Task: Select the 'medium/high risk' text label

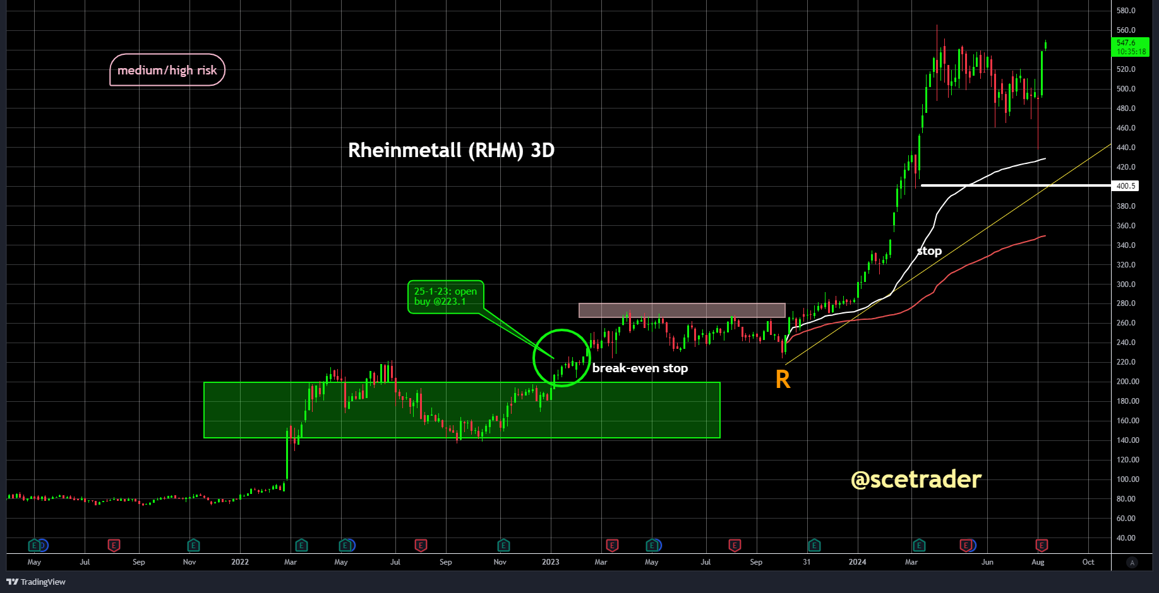Action: point(167,70)
